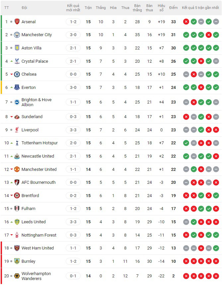Click the Manchester City club crest
222x285 pixels.
click(17, 35)
